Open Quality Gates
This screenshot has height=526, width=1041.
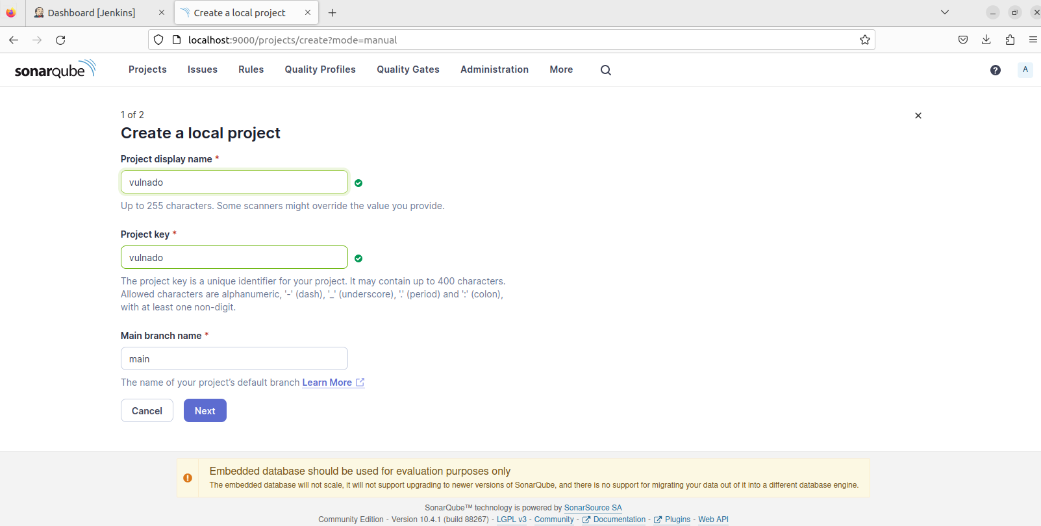[408, 69]
